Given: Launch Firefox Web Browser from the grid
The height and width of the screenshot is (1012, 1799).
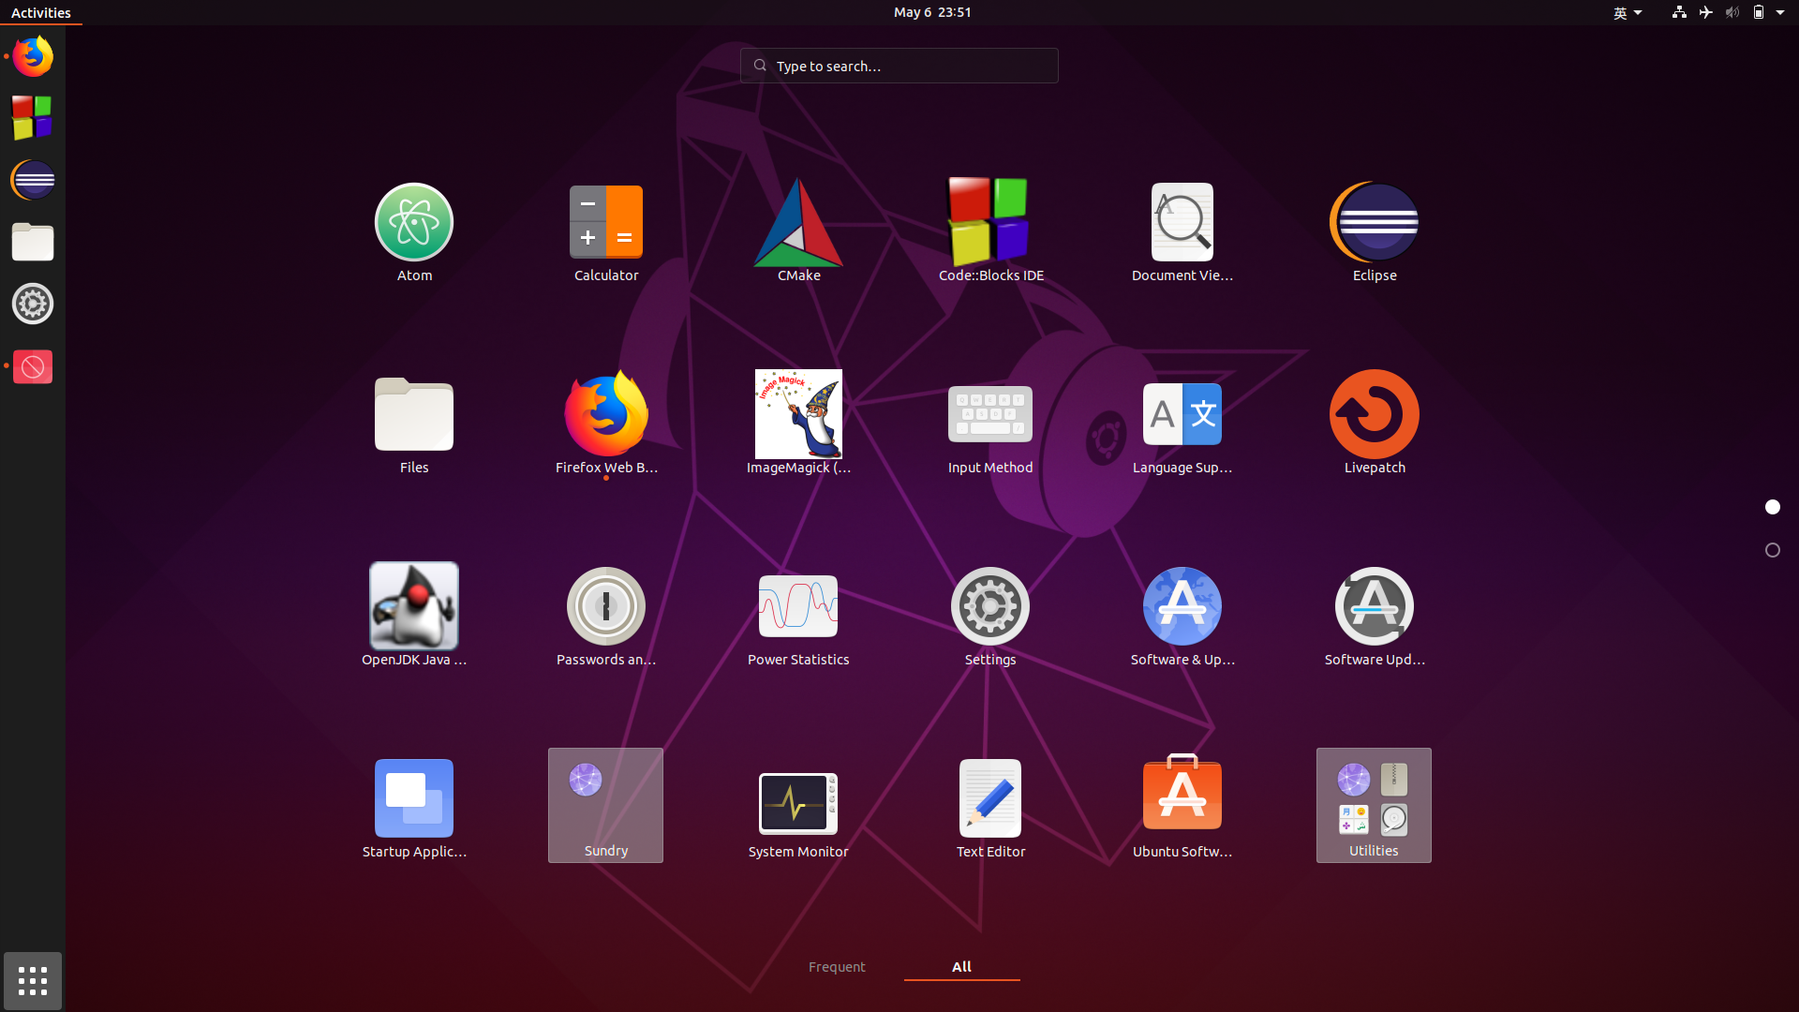Looking at the screenshot, I should click(606, 424).
